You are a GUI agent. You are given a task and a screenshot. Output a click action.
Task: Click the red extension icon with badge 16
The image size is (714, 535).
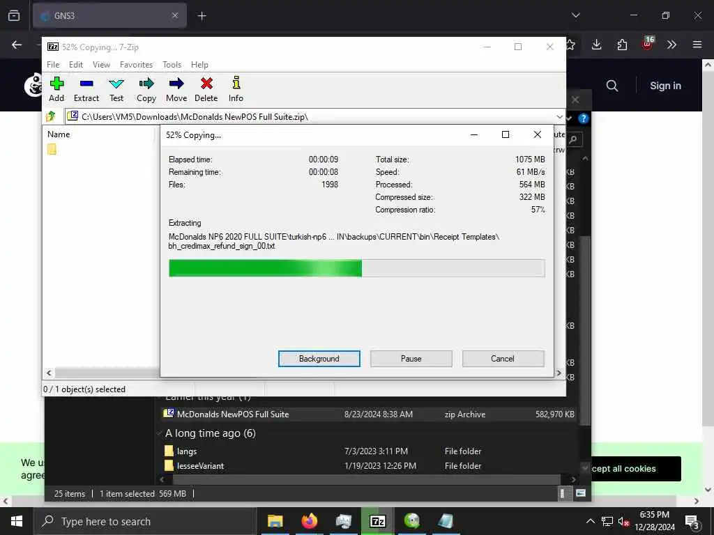tap(648, 44)
